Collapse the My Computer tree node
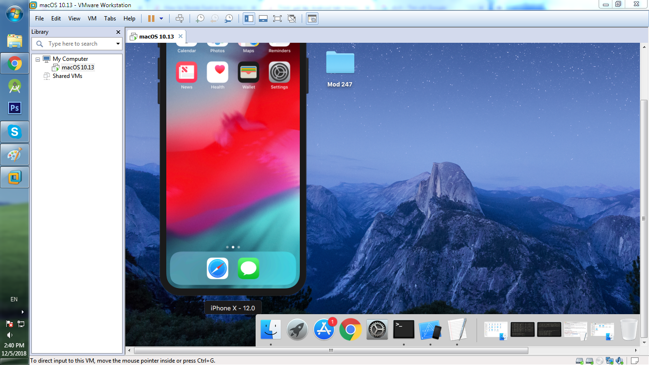This screenshot has width=649, height=365. pyautogui.click(x=38, y=59)
